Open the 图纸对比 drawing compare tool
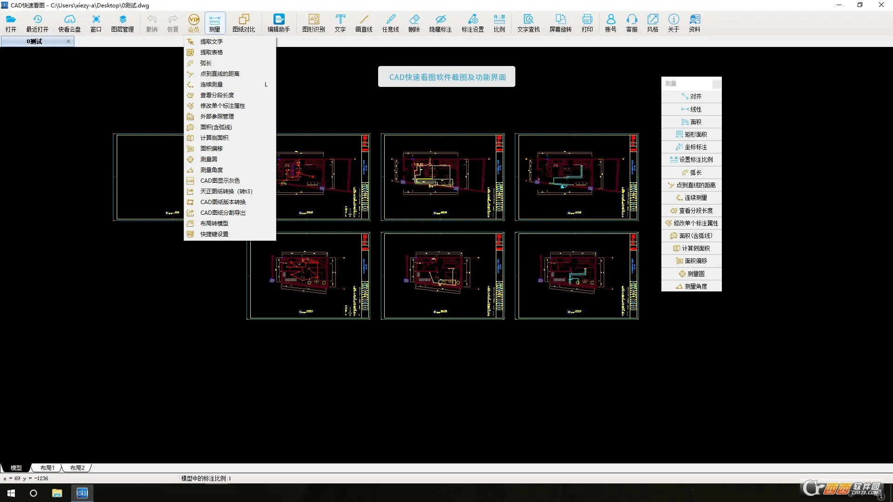Viewport: 893px width, 502px height. point(244,23)
